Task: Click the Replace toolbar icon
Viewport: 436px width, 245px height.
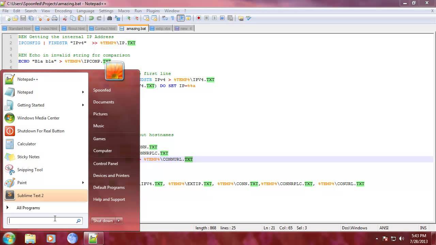Action: [x=117, y=18]
